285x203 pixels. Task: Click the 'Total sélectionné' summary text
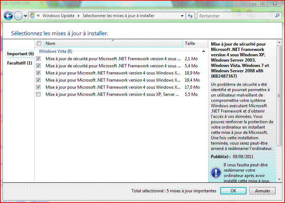[x=174, y=191]
